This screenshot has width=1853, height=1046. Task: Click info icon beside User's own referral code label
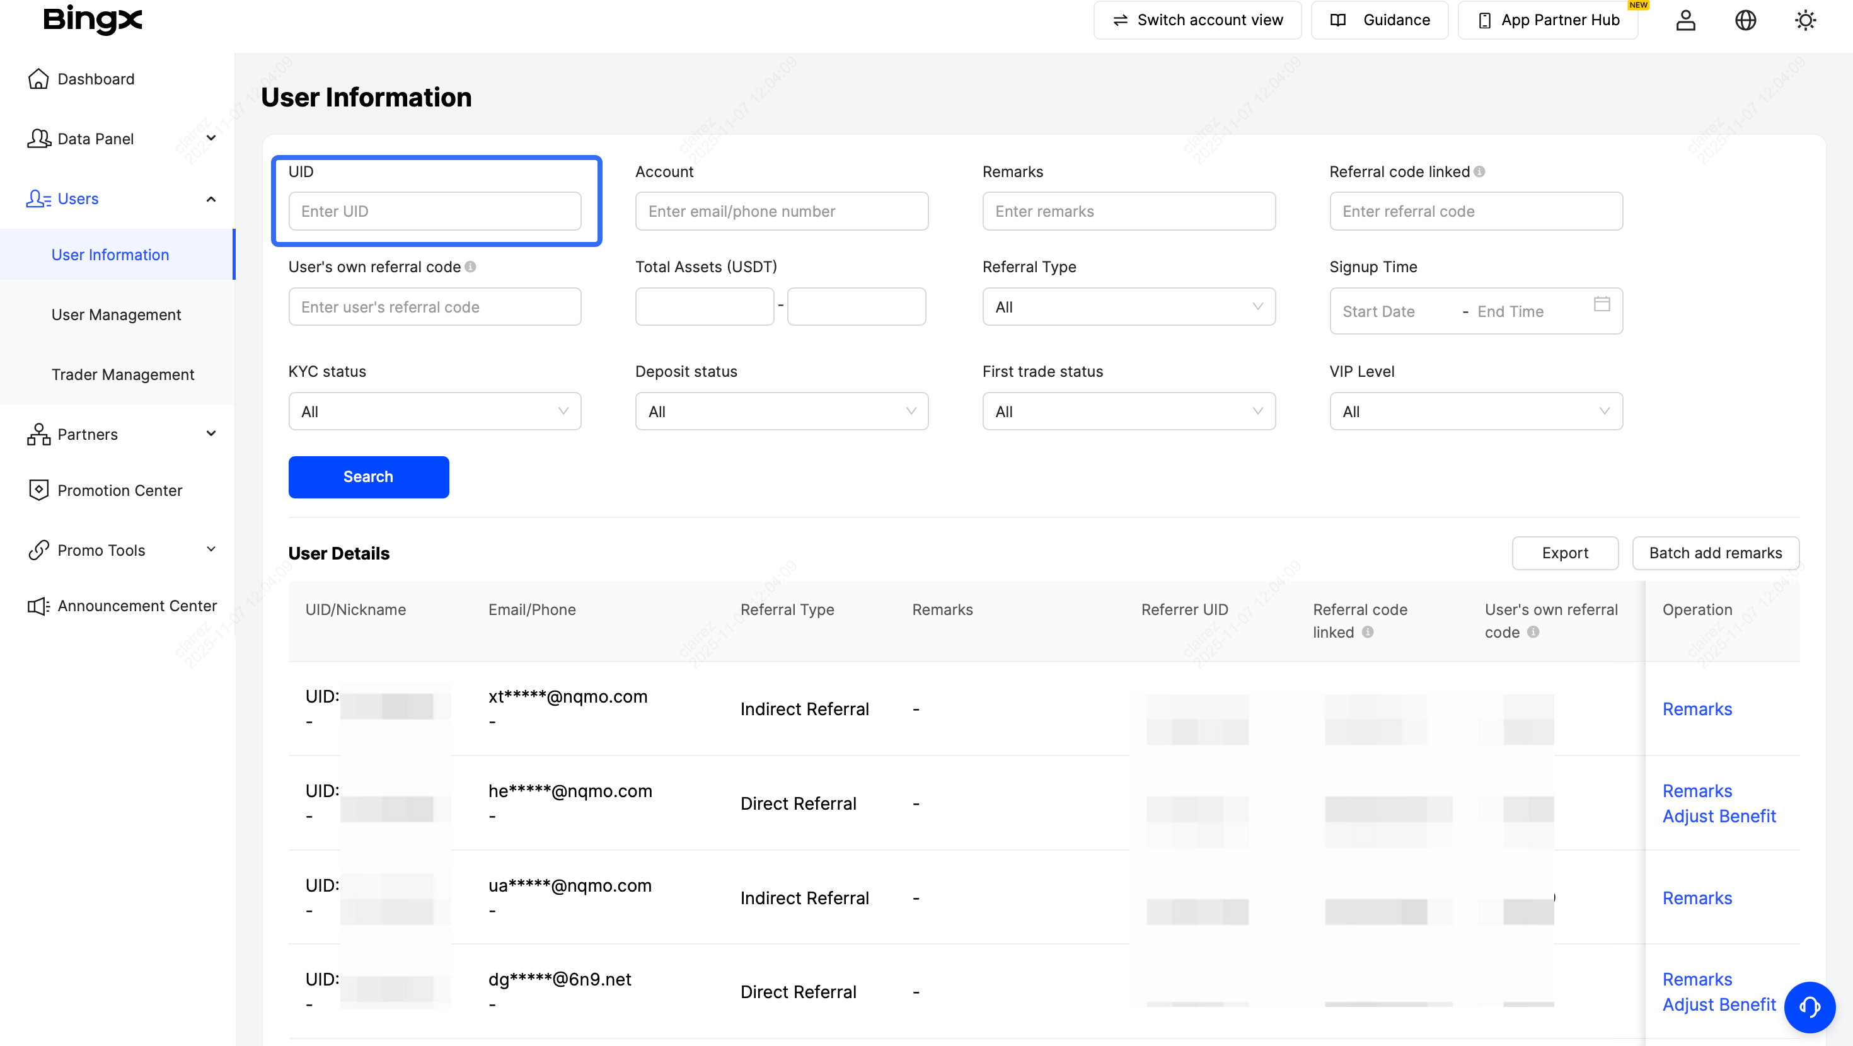coord(470,267)
